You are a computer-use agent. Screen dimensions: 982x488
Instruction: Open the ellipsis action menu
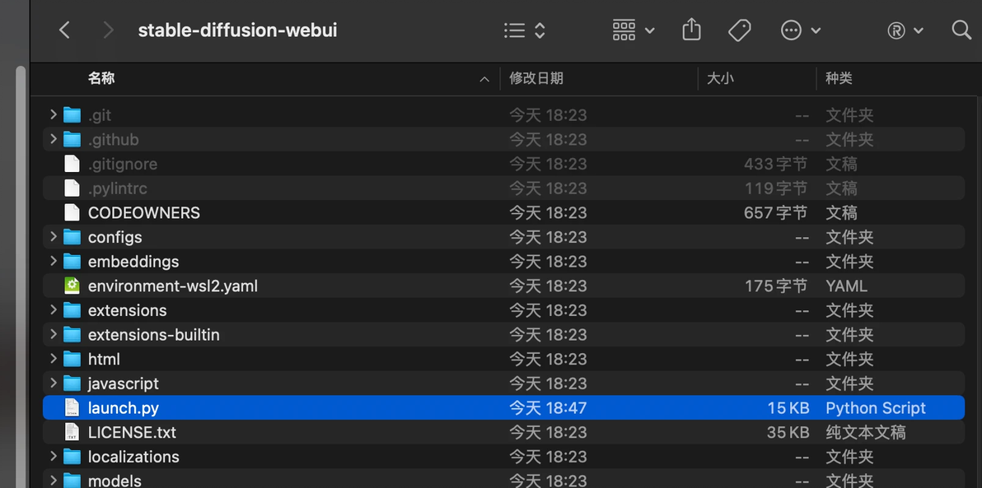801,30
